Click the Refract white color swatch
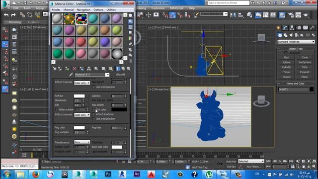Viewport: 318px width, 179px height. point(79,96)
